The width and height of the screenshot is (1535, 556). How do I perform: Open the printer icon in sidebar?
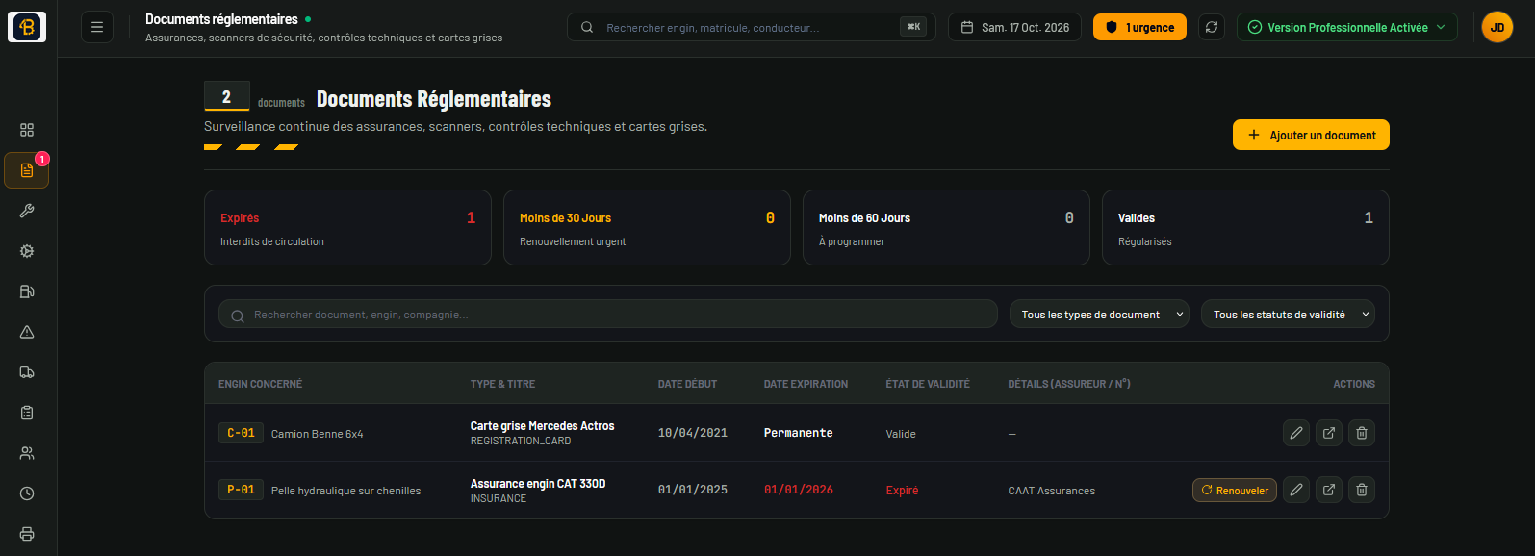coord(27,534)
